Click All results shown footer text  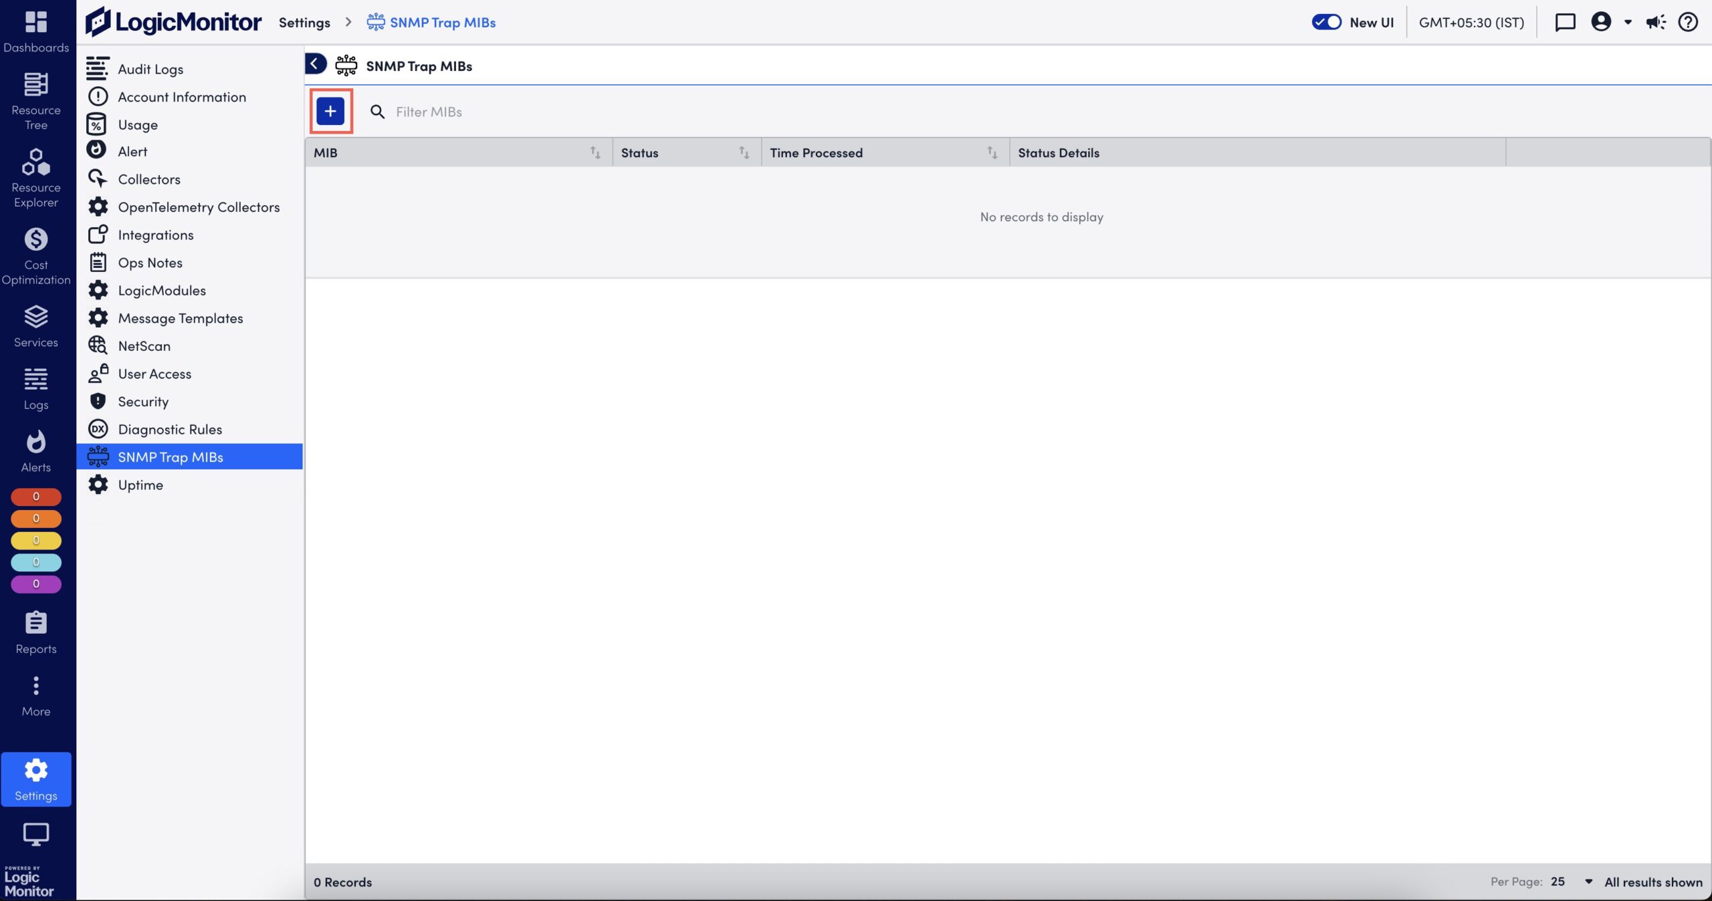pos(1653,882)
